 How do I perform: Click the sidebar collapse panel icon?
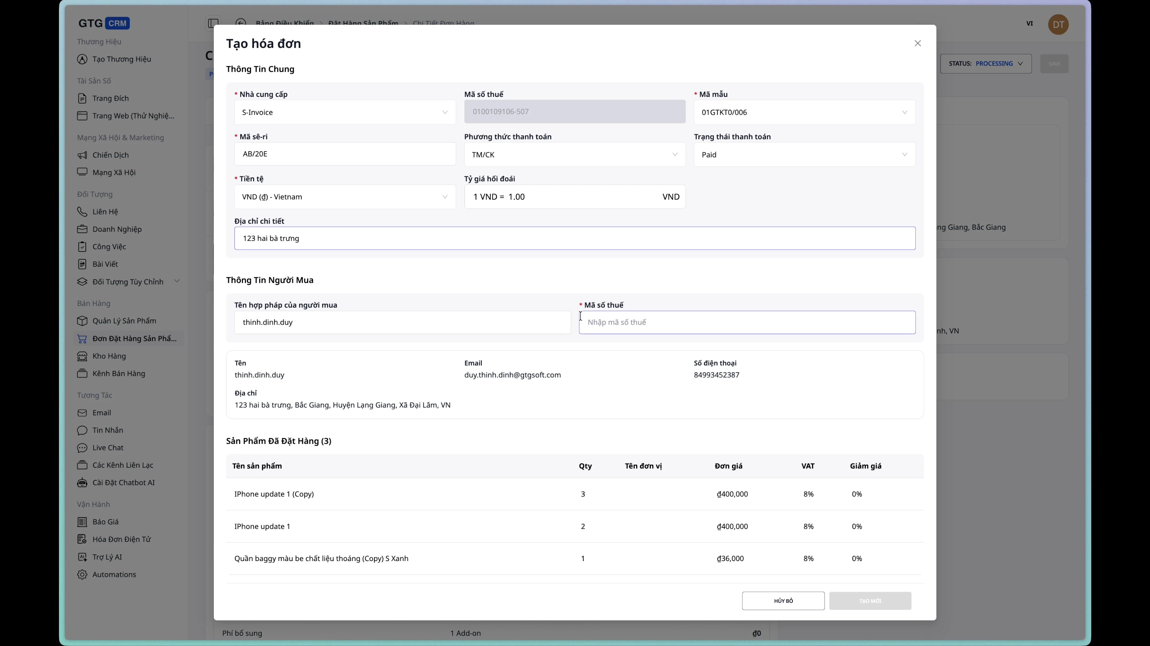click(213, 24)
